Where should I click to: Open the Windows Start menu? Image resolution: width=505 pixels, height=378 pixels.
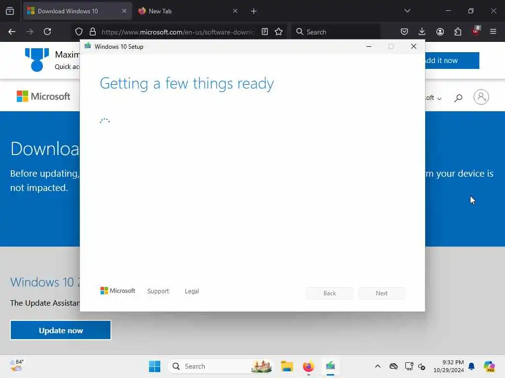(154, 366)
